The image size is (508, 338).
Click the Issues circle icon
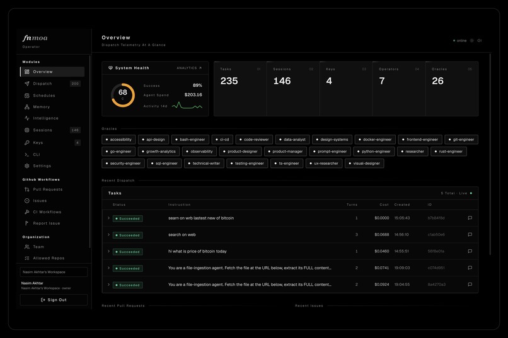[27, 201]
